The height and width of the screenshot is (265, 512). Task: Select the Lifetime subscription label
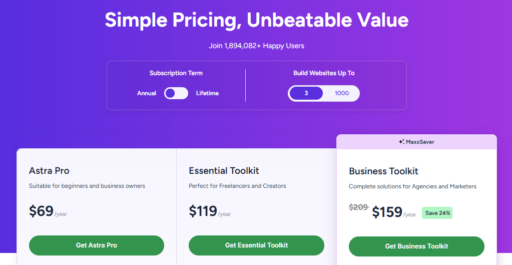click(x=207, y=93)
